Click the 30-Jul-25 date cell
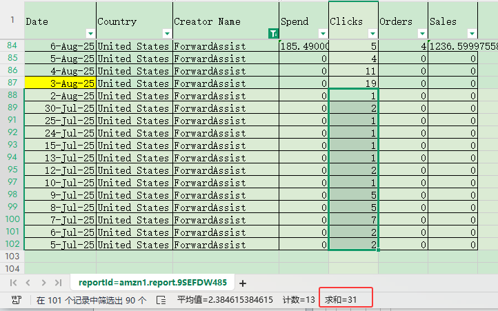The height and width of the screenshot is (311, 498). (x=60, y=108)
